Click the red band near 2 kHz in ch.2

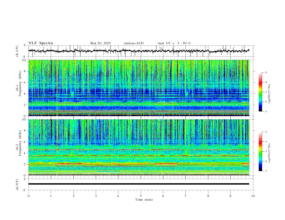click(69, 164)
